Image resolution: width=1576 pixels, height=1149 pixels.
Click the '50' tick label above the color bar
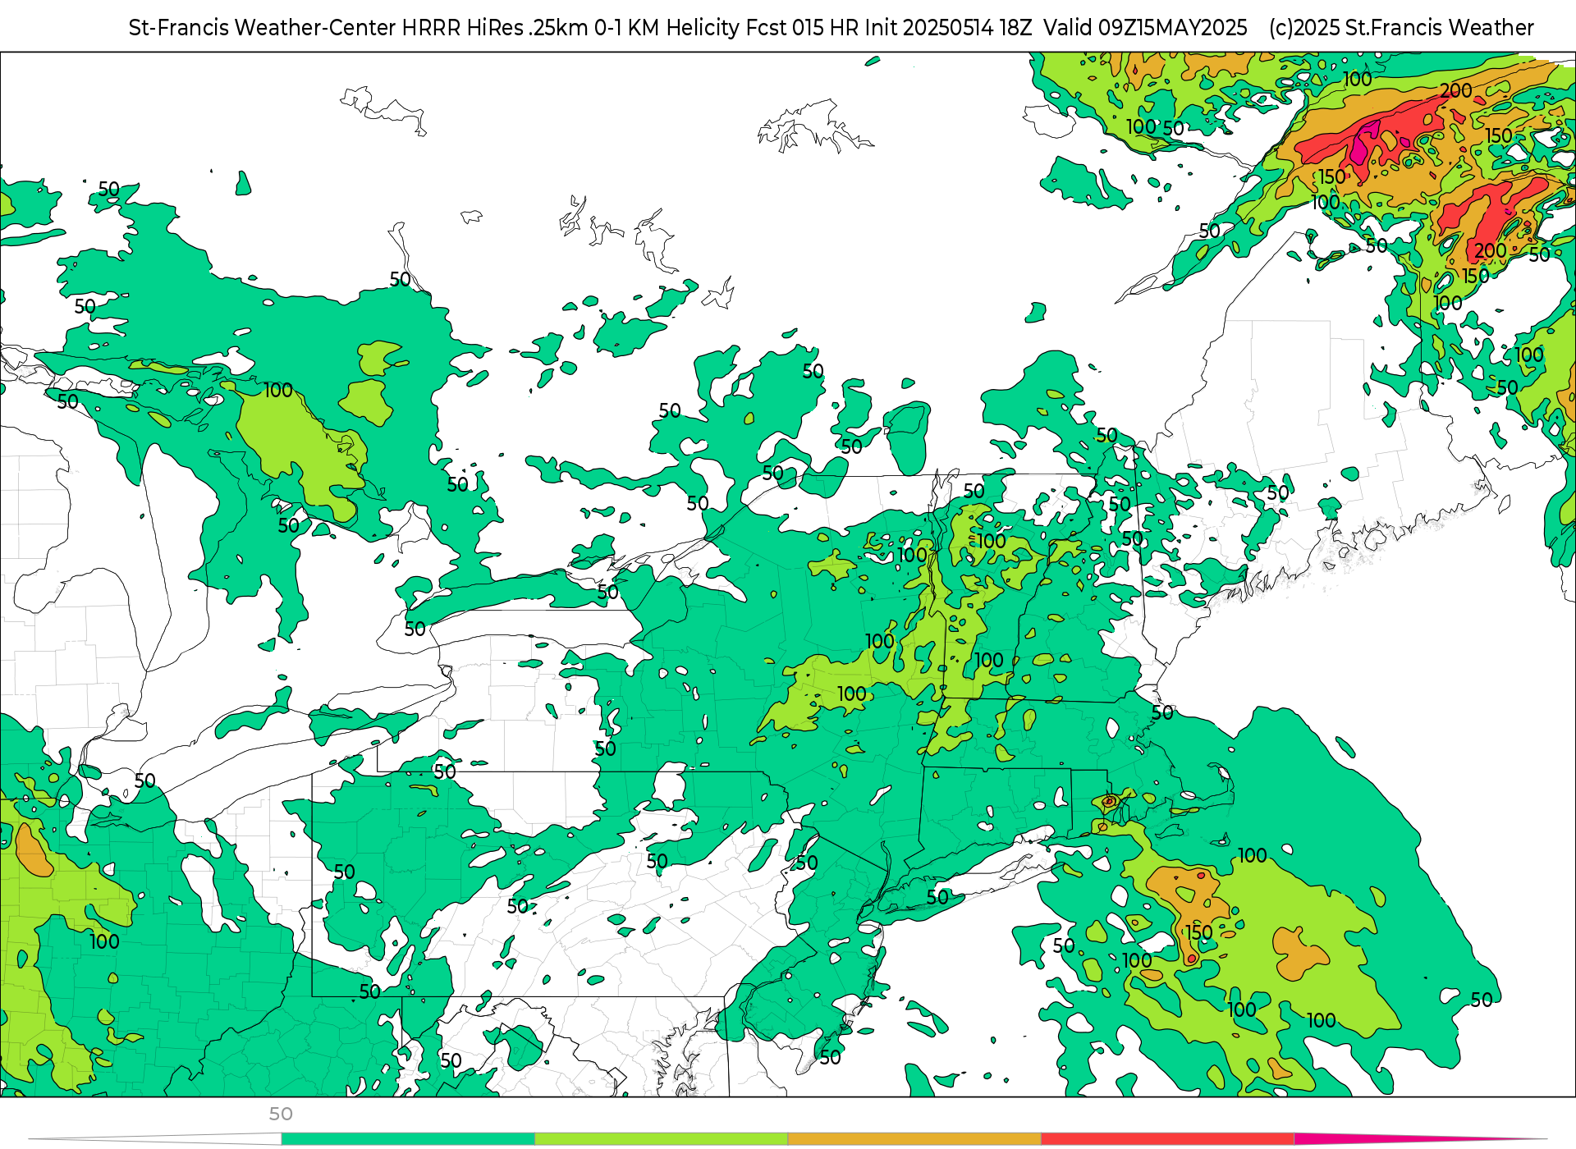coord(281,1114)
